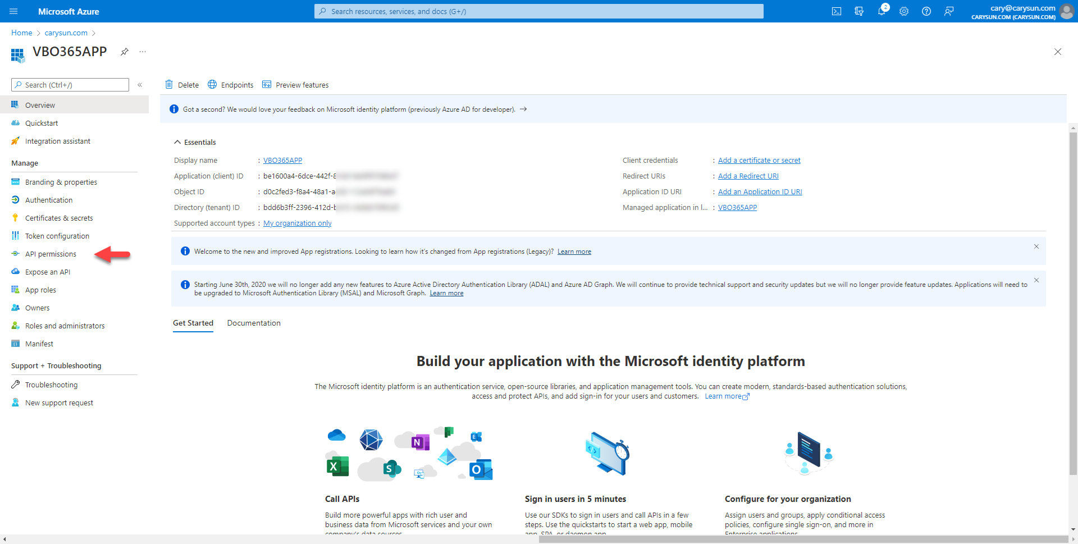Screen dimensions: 1078x544
Task: Open the Help question mark icon
Action: [926, 11]
